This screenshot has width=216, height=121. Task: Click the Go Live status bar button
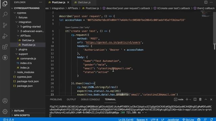188,120
